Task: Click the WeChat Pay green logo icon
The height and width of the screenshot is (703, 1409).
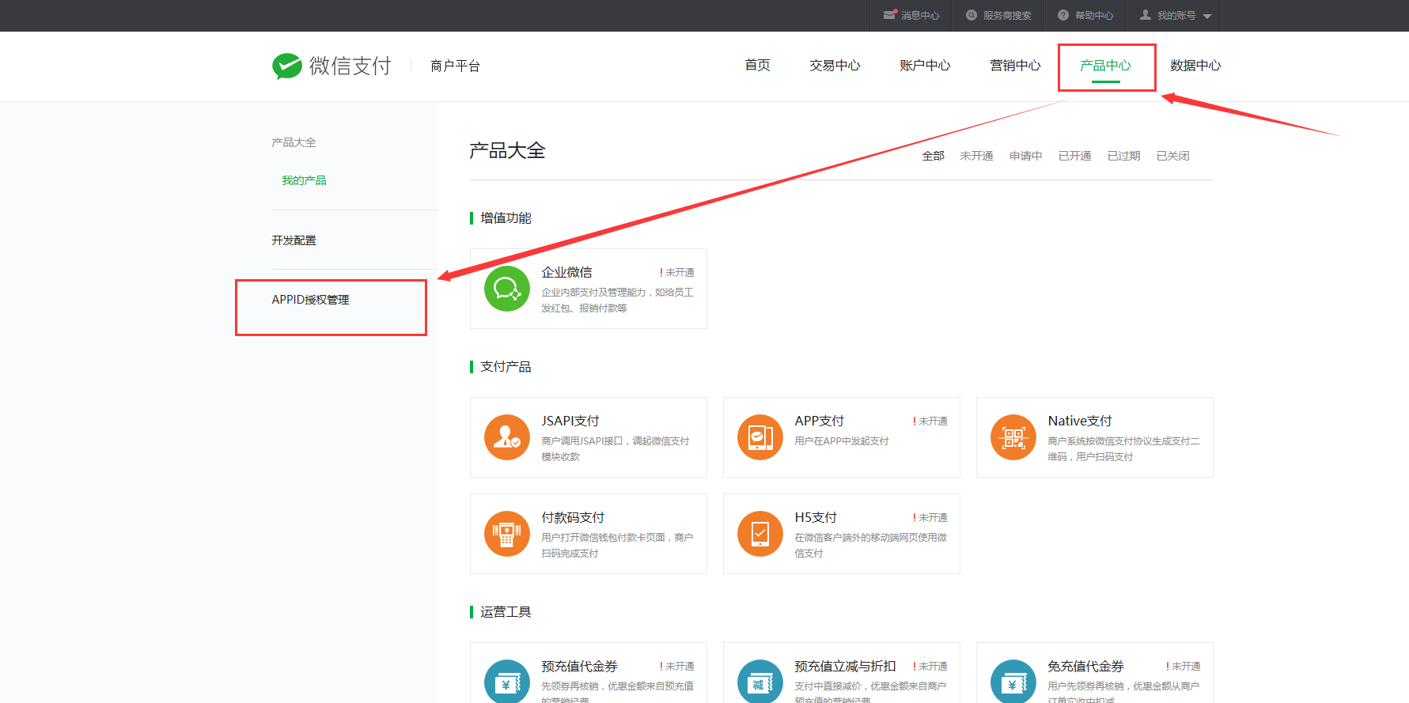Action: pos(287,66)
